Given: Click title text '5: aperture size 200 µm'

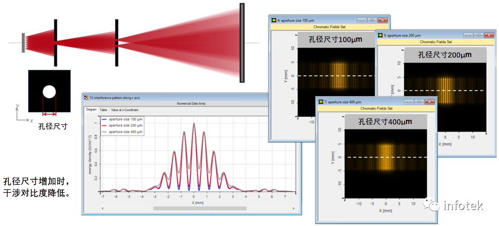Looking at the screenshot, I should pos(402,36).
